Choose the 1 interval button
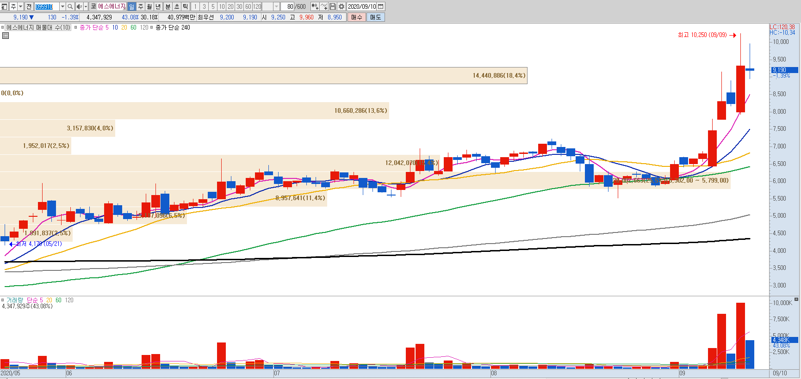801x379 pixels. [195, 6]
